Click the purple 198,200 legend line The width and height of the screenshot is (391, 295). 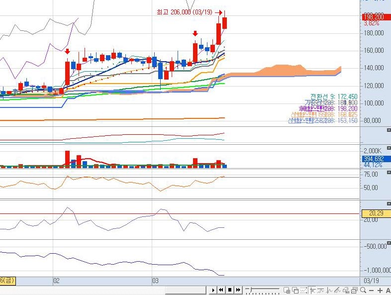pos(328,108)
